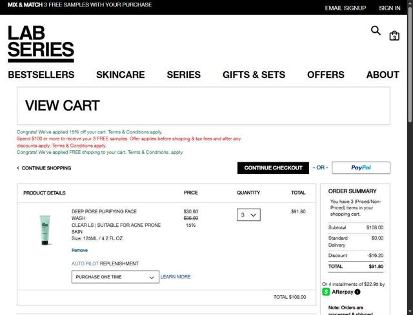Click the Afterpay info icon

tap(357, 292)
